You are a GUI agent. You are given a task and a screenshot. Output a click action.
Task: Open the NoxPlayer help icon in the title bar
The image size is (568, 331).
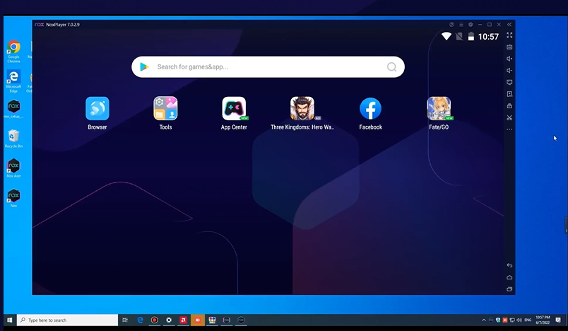click(451, 24)
